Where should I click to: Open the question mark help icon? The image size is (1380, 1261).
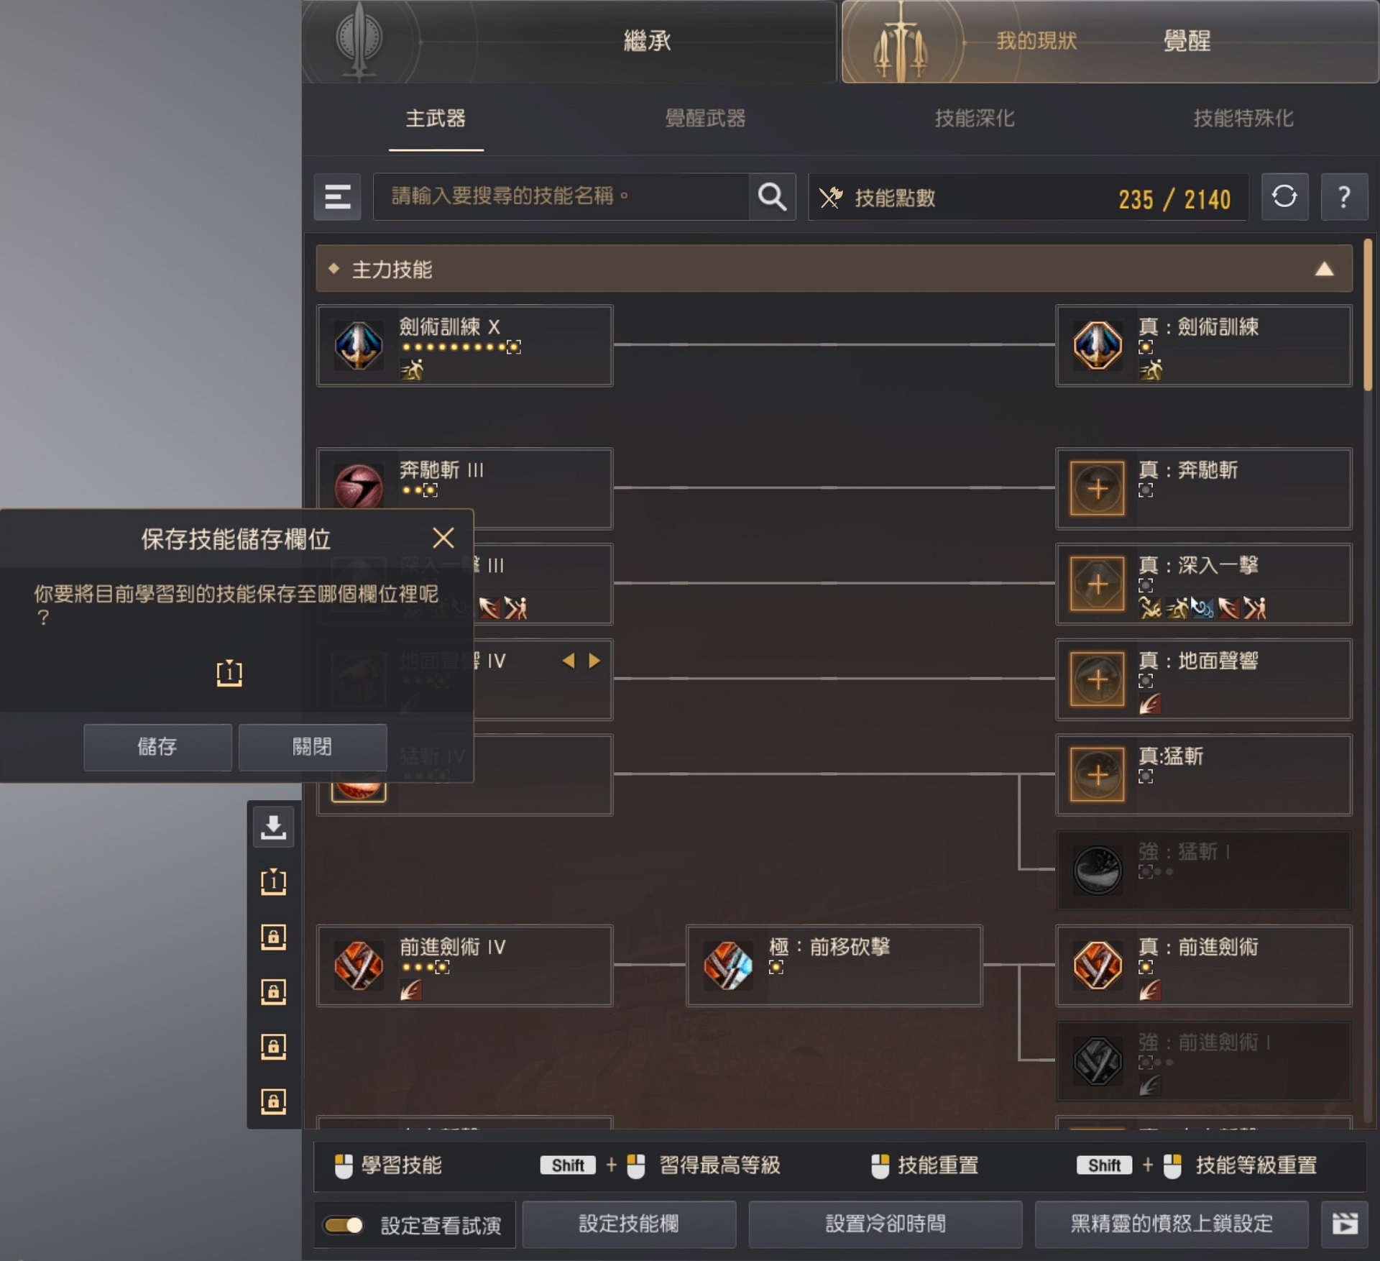1343,196
